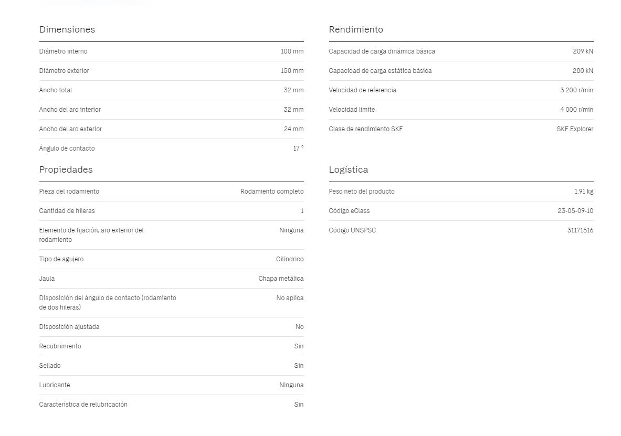Click the Ángulo de contacto label
This screenshot has height=436, width=621.
tap(67, 148)
